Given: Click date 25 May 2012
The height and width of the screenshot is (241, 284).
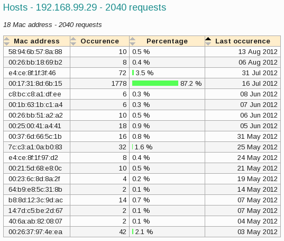Looking at the screenshot, I should pos(258,147).
